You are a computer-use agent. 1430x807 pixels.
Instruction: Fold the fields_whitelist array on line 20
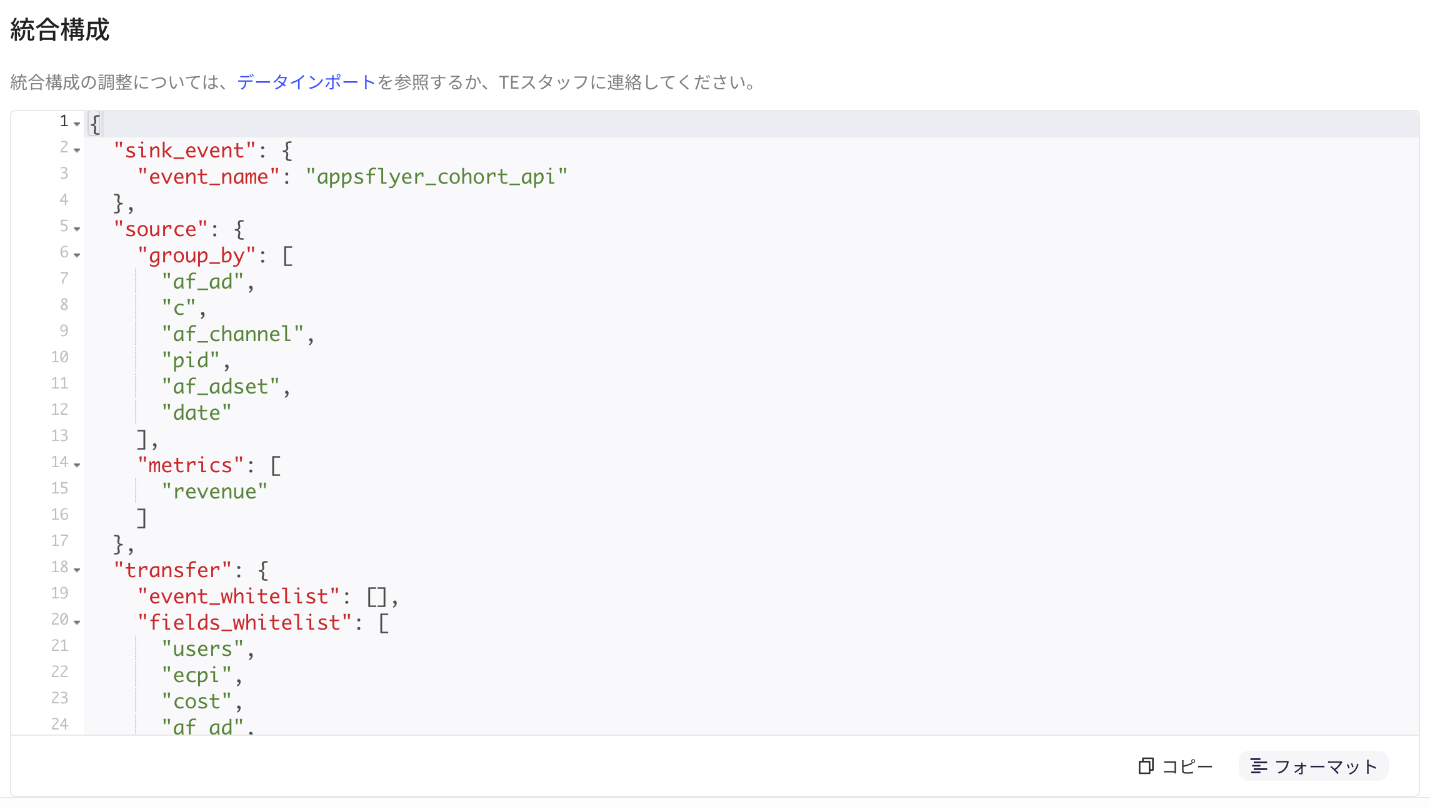point(77,622)
